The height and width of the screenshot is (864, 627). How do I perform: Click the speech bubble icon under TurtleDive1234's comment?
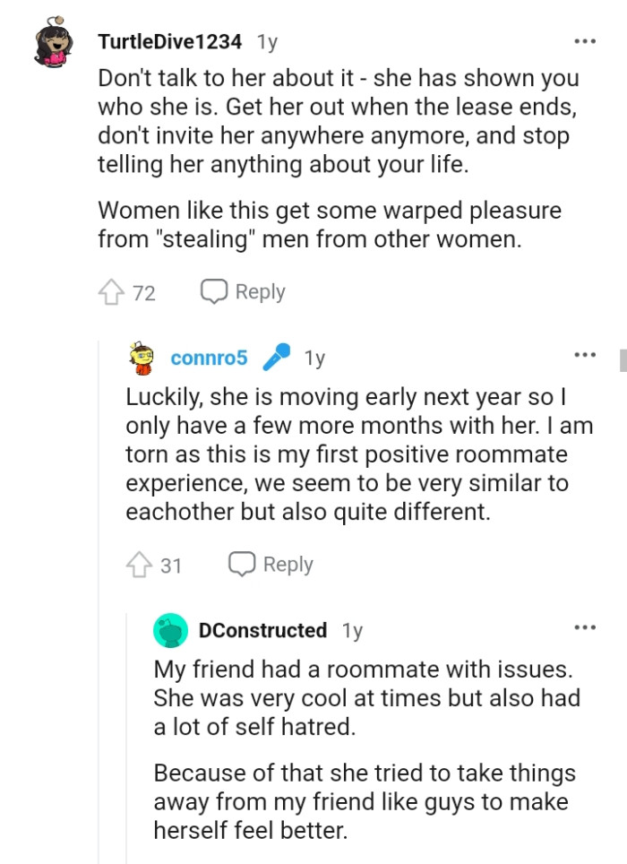(x=213, y=292)
